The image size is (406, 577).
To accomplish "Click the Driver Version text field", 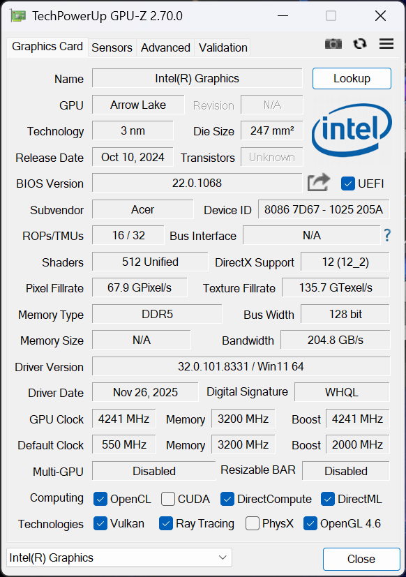I will point(241,366).
